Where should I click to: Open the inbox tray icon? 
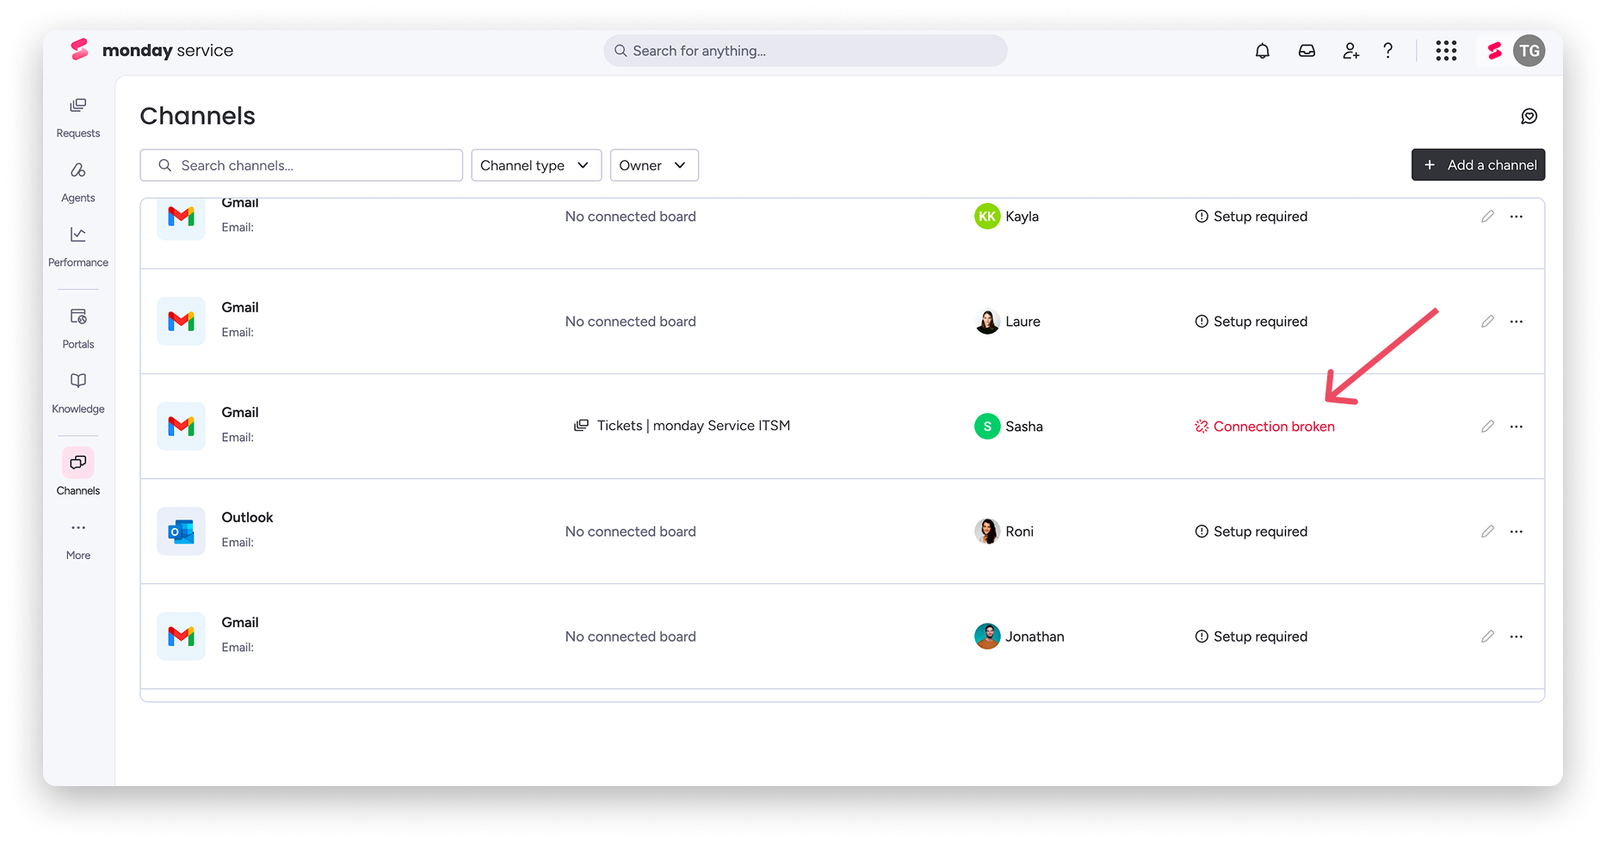[x=1306, y=51]
